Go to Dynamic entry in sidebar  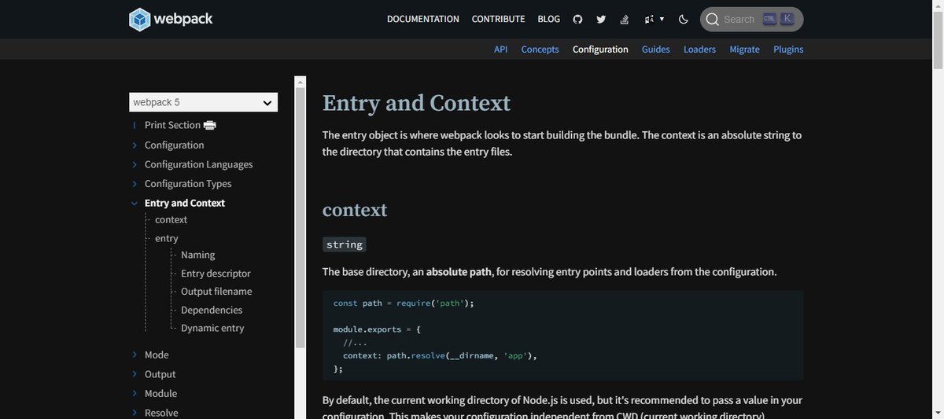[x=212, y=328]
